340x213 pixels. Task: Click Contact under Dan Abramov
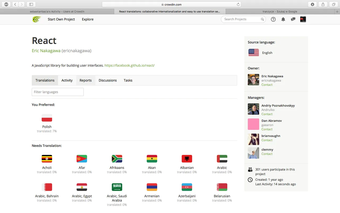tap(267, 129)
